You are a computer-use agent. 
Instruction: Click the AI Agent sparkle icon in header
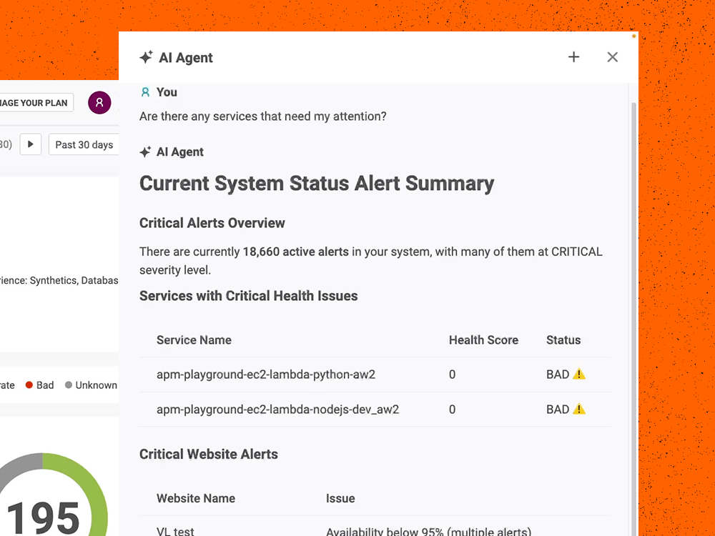146,58
